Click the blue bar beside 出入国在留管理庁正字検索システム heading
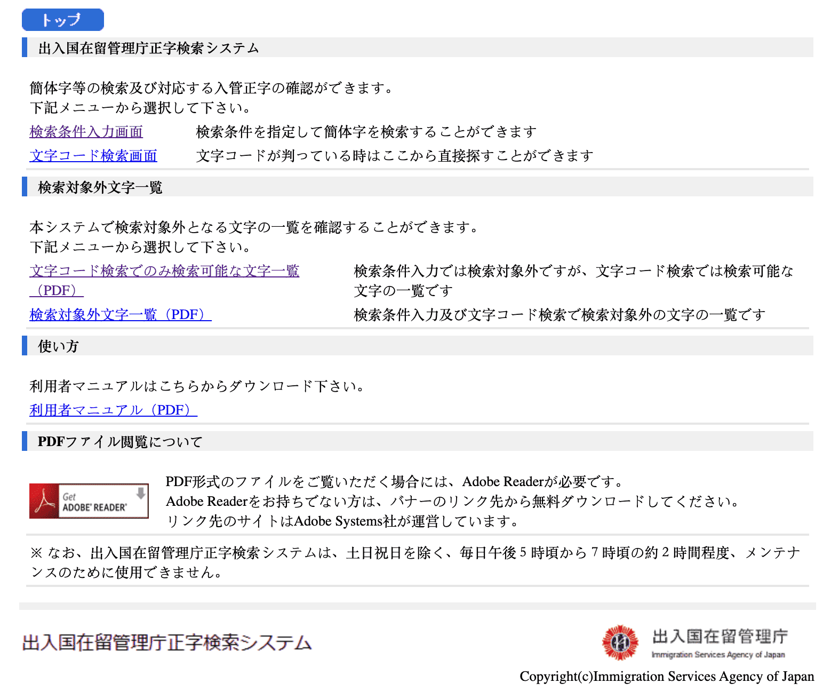 point(25,47)
